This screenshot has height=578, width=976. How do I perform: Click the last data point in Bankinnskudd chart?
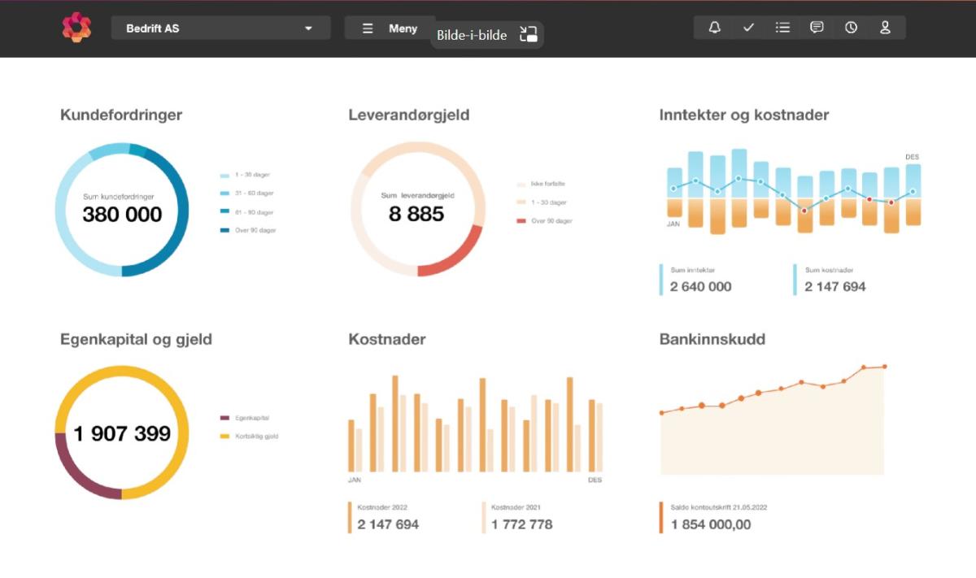coord(884,367)
